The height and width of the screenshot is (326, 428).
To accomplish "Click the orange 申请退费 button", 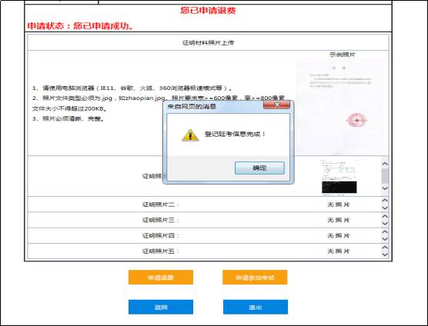I will [161, 278].
